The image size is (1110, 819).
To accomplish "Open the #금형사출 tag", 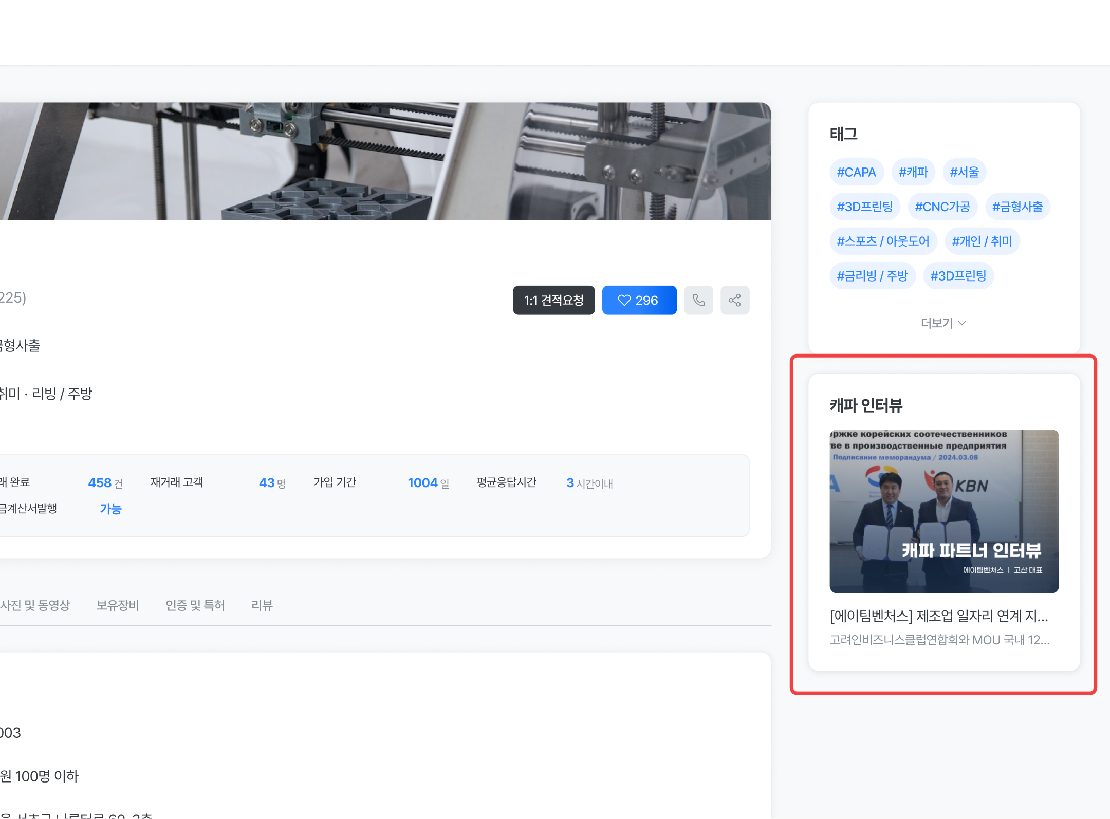I will tap(1017, 207).
